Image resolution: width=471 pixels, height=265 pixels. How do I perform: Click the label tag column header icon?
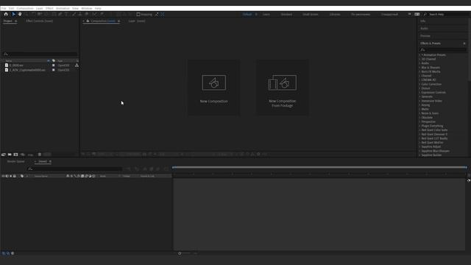coord(22,176)
